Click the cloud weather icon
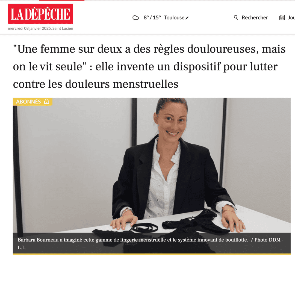 (135, 18)
